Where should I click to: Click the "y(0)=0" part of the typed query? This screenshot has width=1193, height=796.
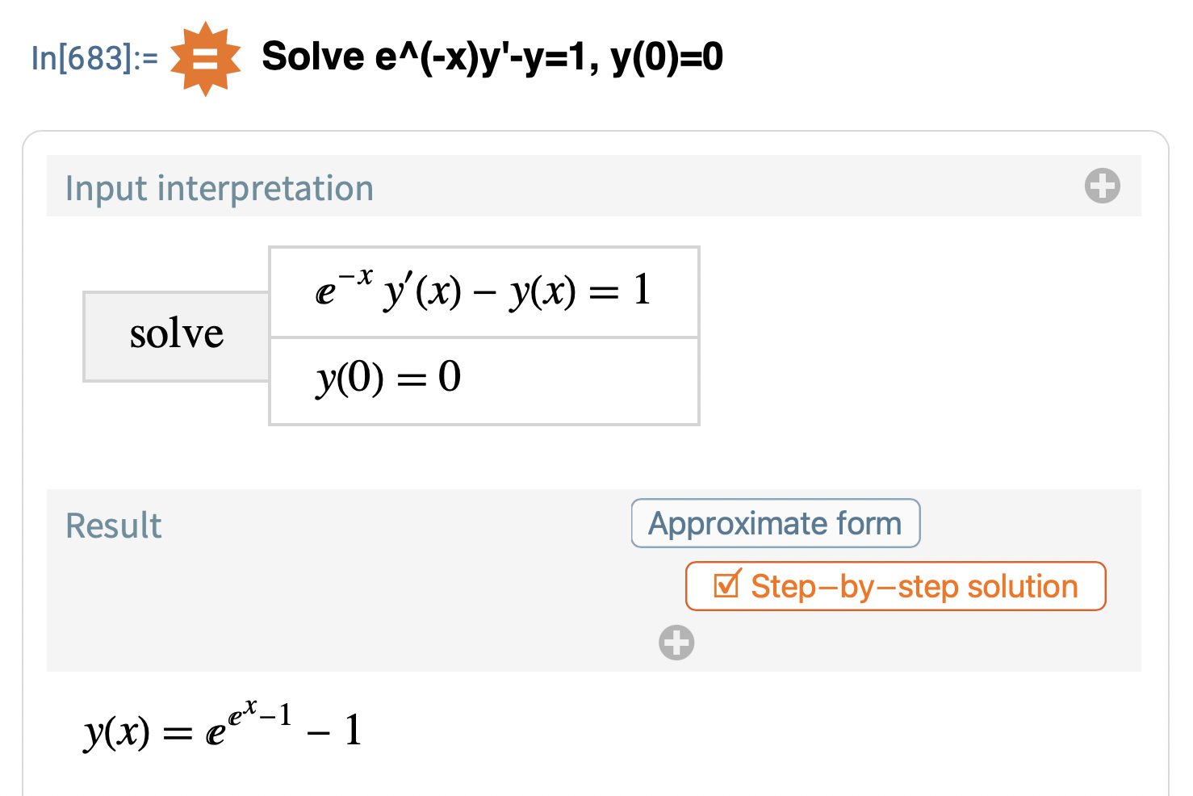[x=667, y=57]
